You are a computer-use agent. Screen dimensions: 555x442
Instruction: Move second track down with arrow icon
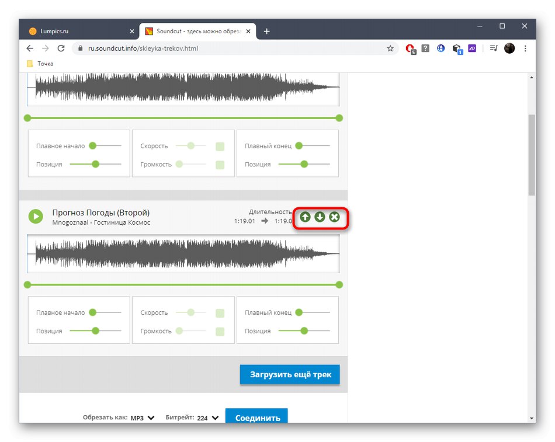pyautogui.click(x=320, y=217)
